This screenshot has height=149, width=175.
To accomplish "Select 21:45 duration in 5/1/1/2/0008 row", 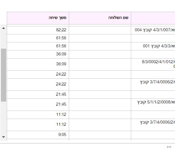I will click(38, 105).
